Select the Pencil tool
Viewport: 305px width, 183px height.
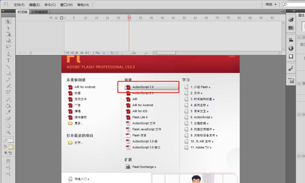click(x=8, y=79)
